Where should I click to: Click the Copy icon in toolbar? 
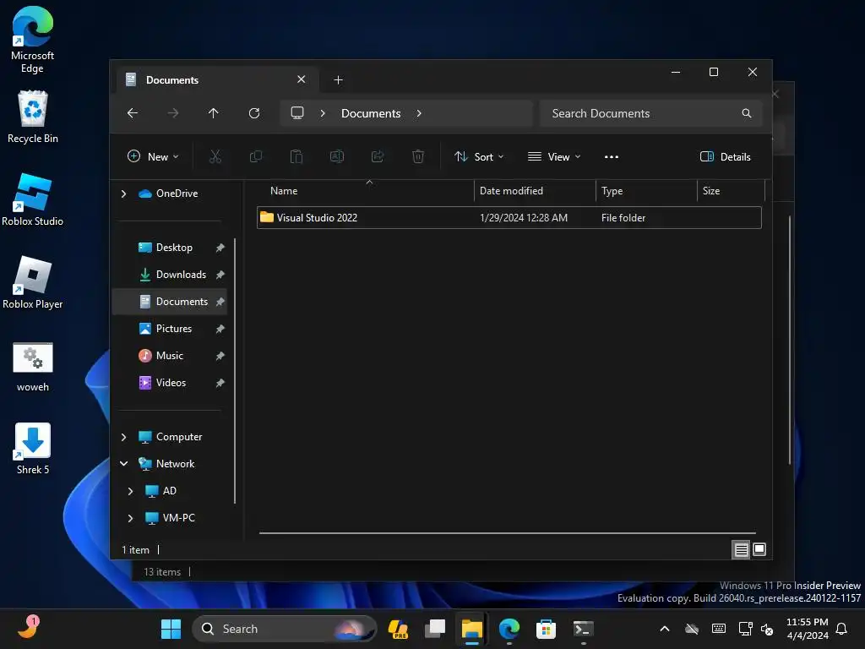(256, 156)
